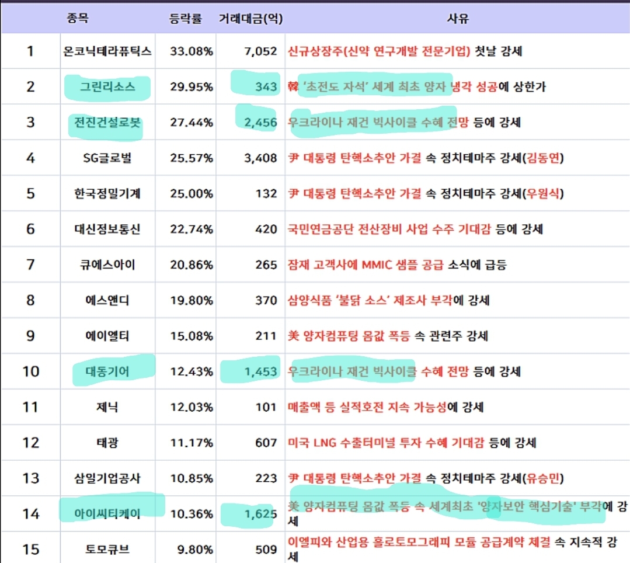Select stock name 대신정보통신
Screen dimensions: 630x563
click(107, 229)
